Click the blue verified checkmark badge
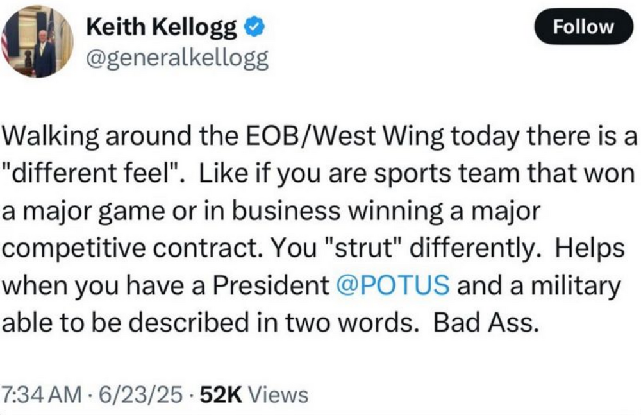This screenshot has height=415, width=641. tap(252, 27)
